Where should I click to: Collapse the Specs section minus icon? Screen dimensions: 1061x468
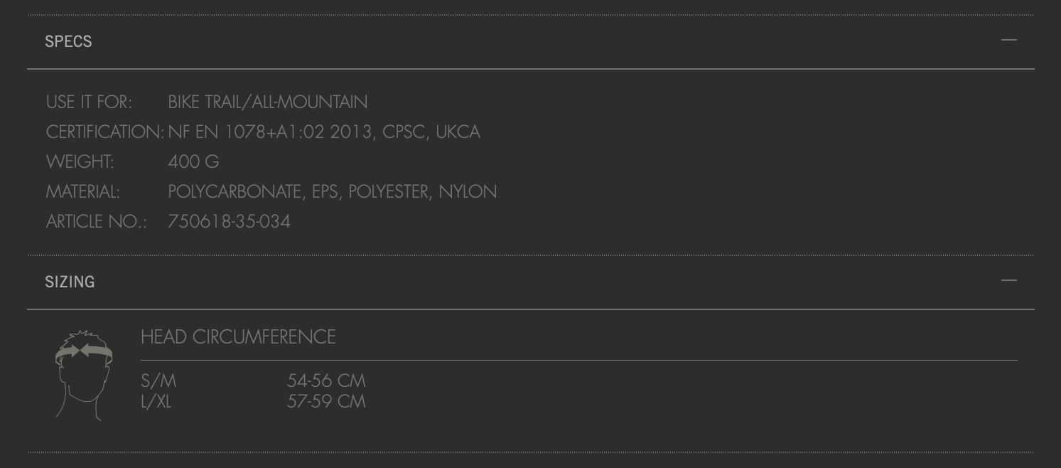pos(1008,40)
